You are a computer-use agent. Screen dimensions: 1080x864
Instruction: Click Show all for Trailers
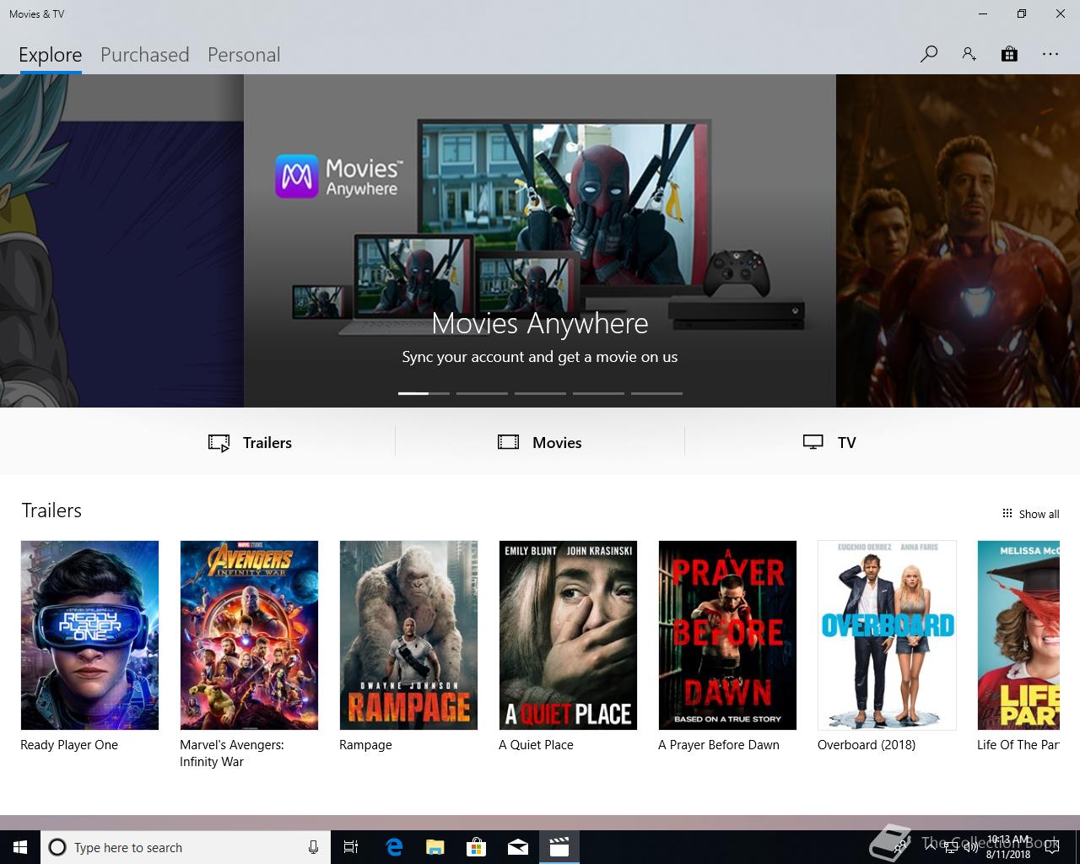1030,514
